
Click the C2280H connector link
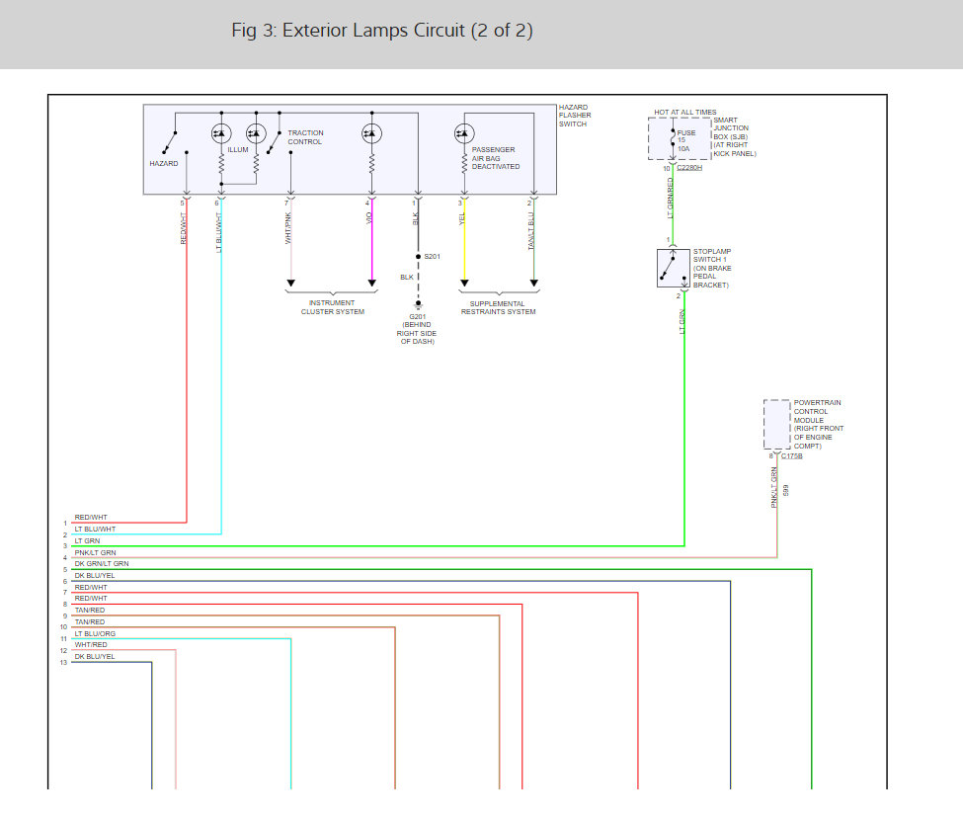(x=689, y=168)
